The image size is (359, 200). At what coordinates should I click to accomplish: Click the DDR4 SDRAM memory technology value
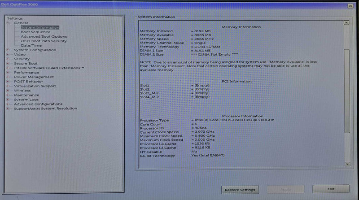[x=207, y=47]
